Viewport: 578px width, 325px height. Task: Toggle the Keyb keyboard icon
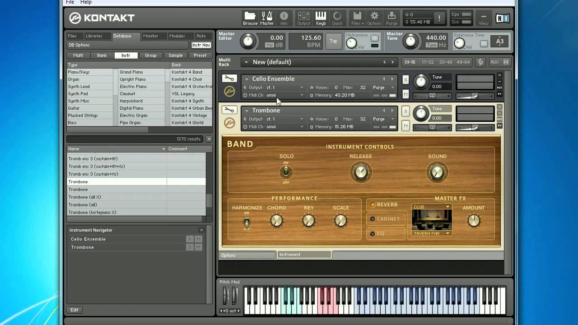pos(321,18)
